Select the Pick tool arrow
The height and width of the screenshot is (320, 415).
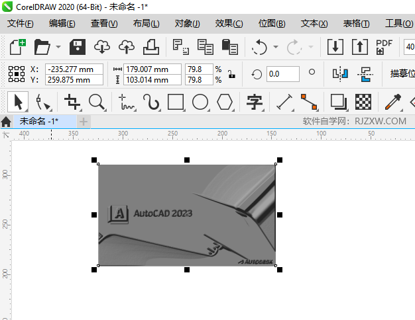[x=18, y=102]
